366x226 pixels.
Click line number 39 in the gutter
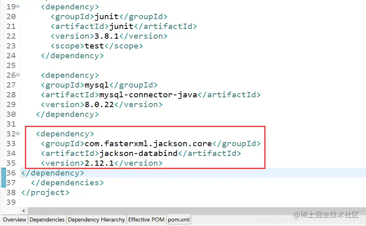click(x=11, y=202)
